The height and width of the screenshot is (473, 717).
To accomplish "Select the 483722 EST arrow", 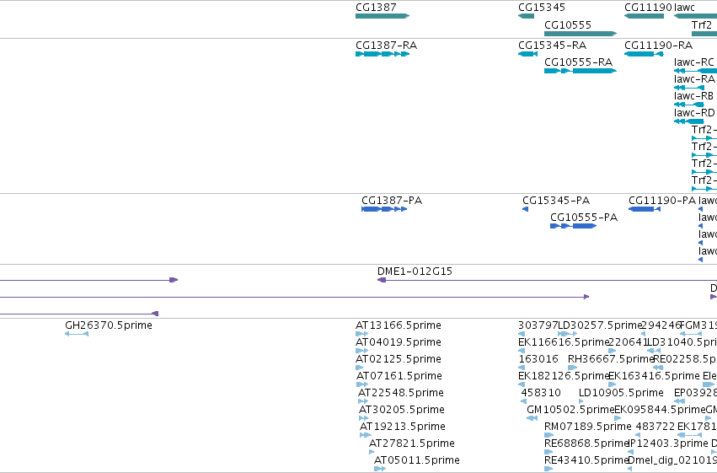I will [x=638, y=435].
